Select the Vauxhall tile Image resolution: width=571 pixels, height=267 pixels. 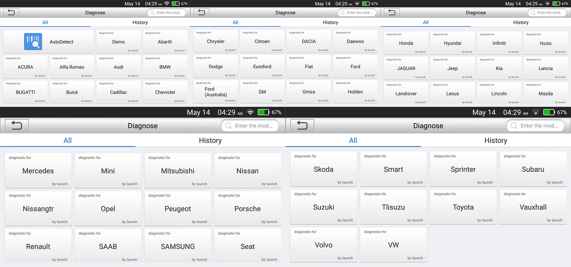[533, 207]
